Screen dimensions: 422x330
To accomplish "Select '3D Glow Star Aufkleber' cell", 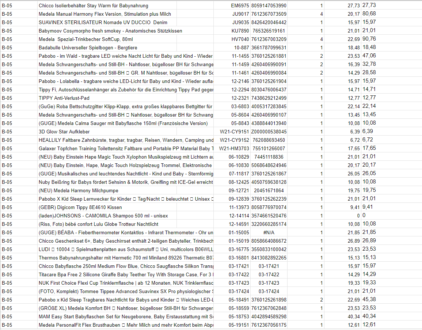I will click(107, 132).
